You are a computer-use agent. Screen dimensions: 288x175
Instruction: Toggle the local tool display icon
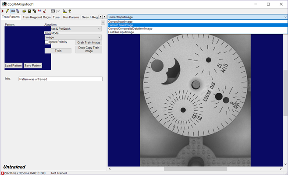[x=13, y=10]
